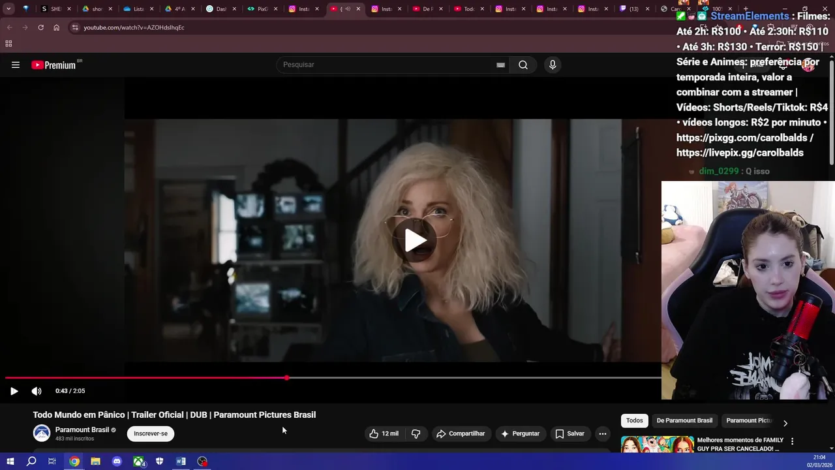Resume playback with bottom play button
Screen dimensions: 835x470
coord(14,391)
